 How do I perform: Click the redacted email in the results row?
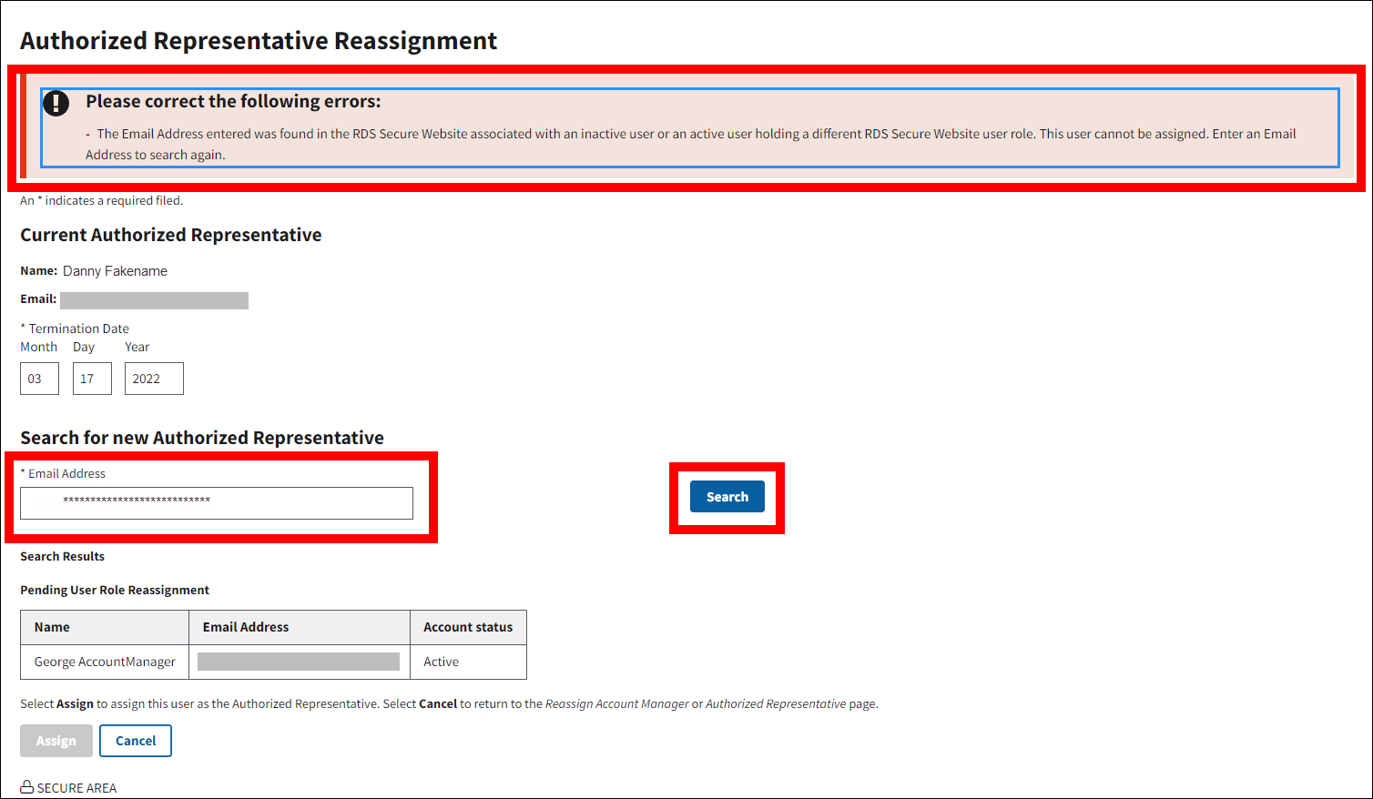[299, 662]
